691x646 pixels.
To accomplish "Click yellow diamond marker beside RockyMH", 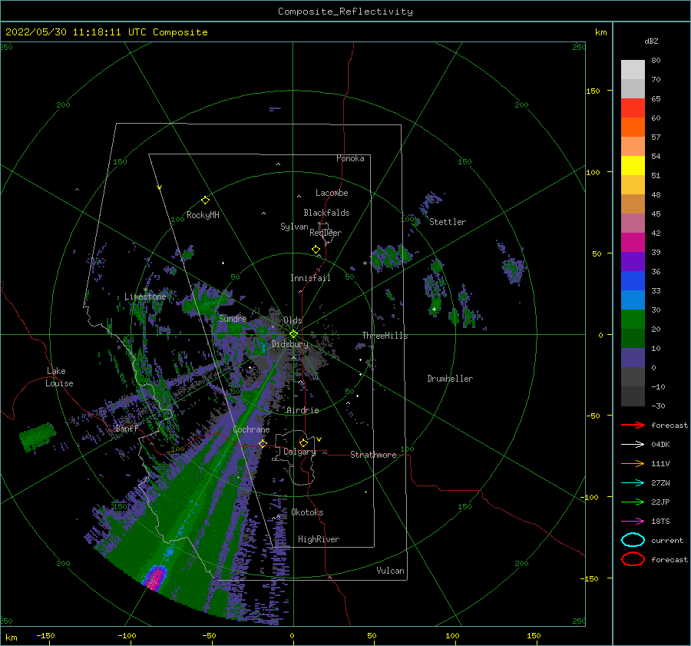I will click(x=205, y=200).
